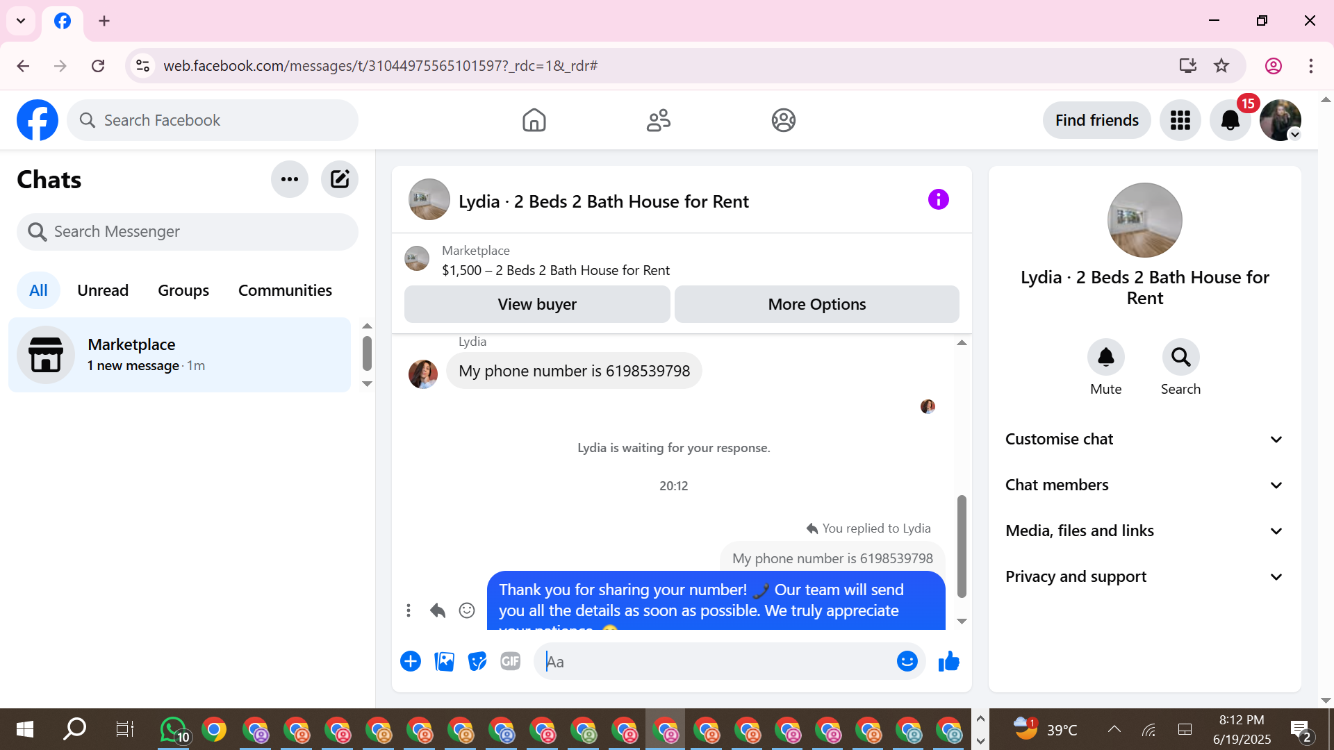Viewport: 1334px width, 750px height.
Task: Click the Search Messenger field
Action: [x=188, y=231]
